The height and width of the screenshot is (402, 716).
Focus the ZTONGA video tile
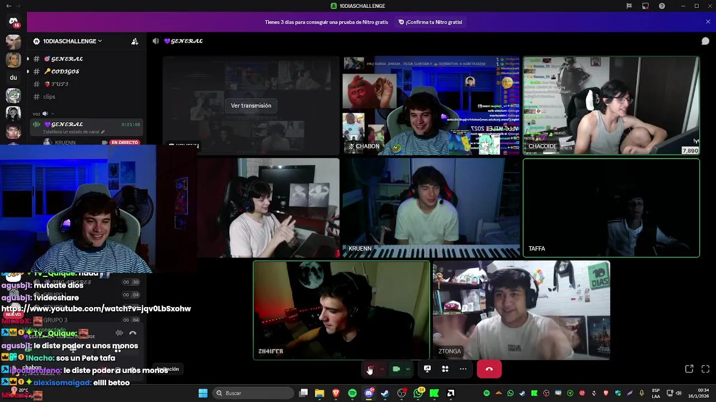point(521,310)
